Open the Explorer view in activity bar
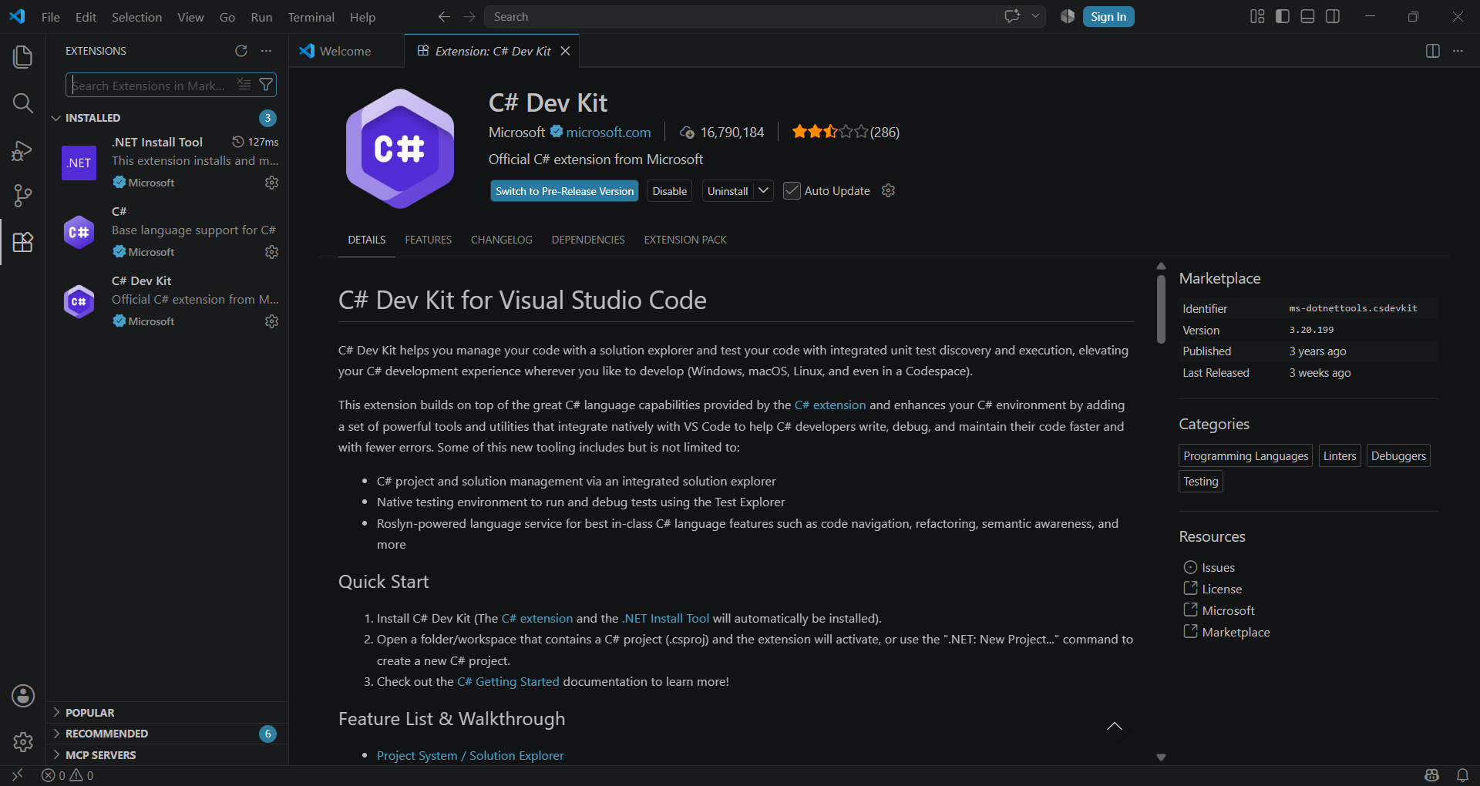 click(23, 56)
